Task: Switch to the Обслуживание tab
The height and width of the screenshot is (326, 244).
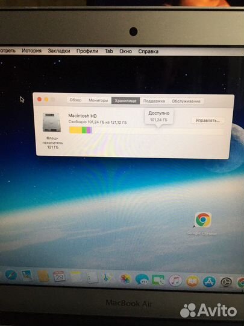Action: (x=186, y=101)
